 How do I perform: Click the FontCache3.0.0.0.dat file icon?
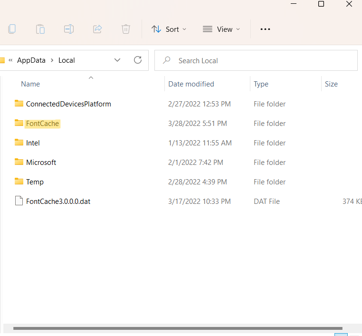pyautogui.click(x=19, y=201)
